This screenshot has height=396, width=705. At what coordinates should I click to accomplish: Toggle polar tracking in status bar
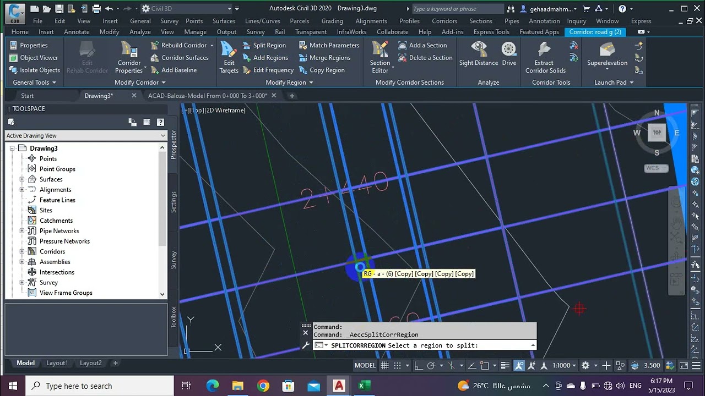(431, 365)
